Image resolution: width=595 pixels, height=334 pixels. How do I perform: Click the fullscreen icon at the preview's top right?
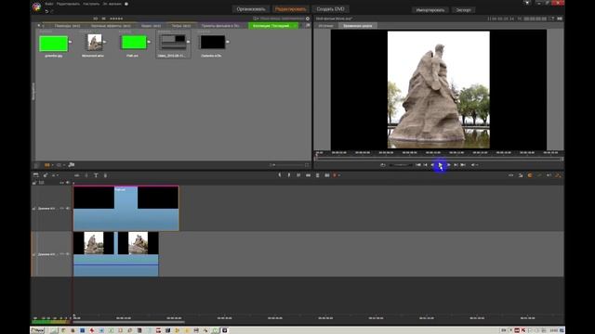pos(560,19)
